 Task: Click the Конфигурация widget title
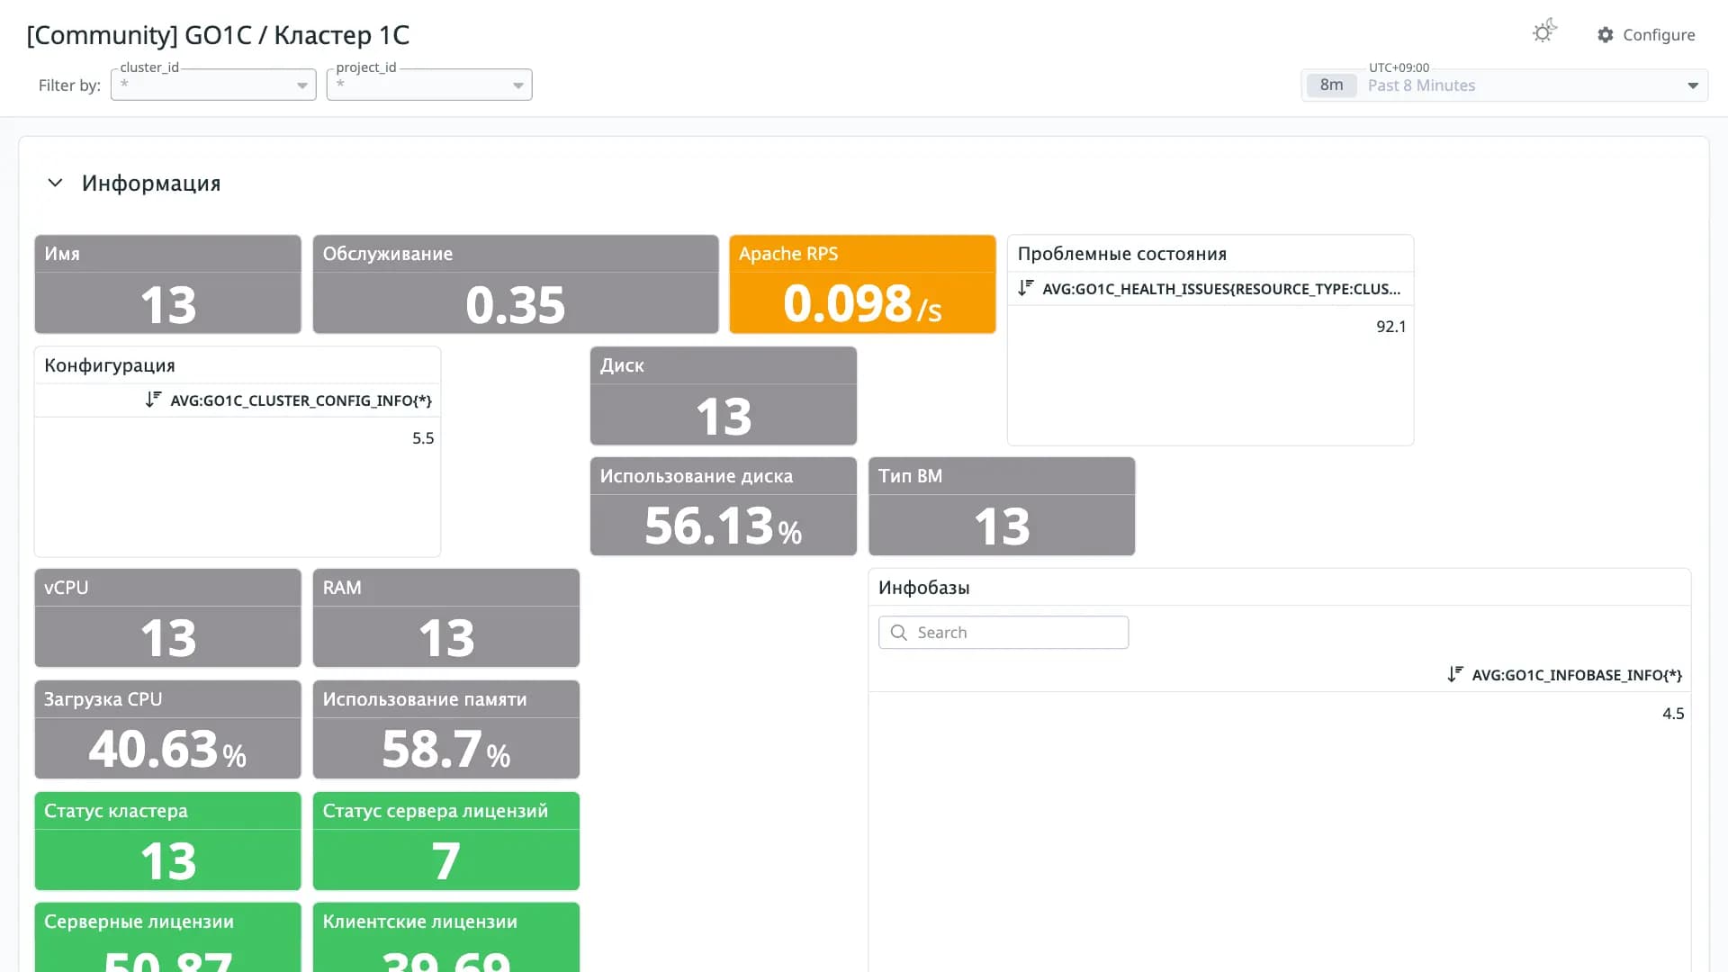[x=110, y=365]
